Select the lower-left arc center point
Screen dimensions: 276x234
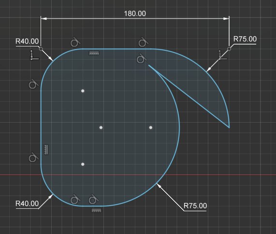point(83,164)
